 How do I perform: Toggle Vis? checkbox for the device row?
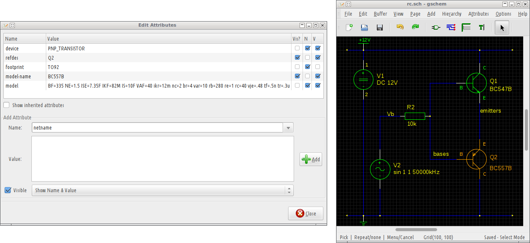coord(297,48)
